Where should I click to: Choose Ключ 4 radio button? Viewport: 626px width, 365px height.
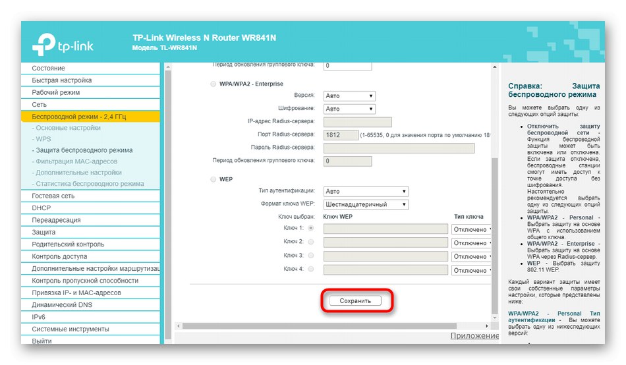[x=310, y=269]
